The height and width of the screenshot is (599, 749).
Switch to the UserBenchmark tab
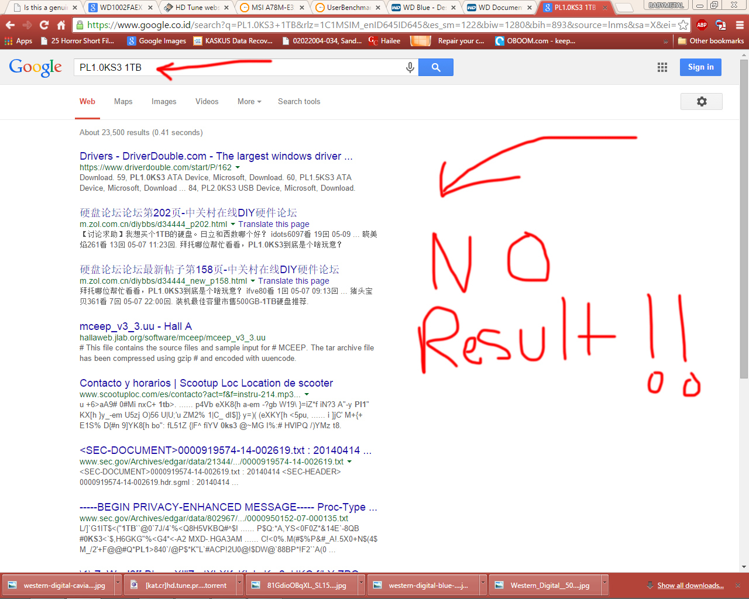click(x=348, y=8)
